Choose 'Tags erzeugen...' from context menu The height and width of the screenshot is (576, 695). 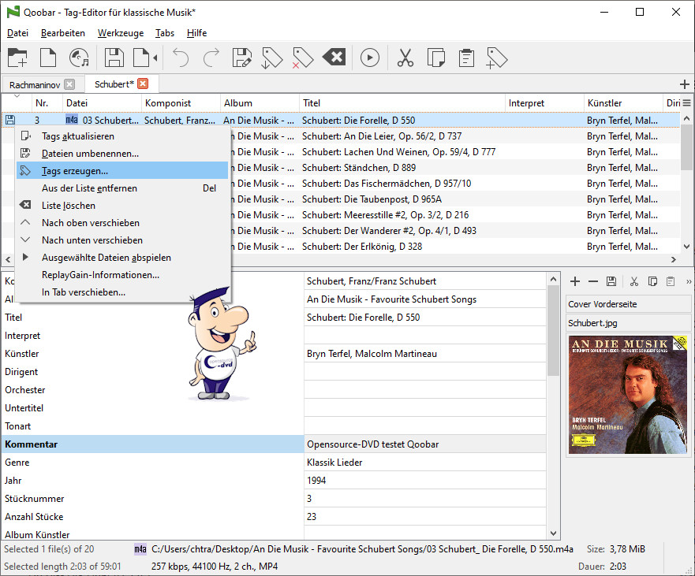[x=75, y=171]
